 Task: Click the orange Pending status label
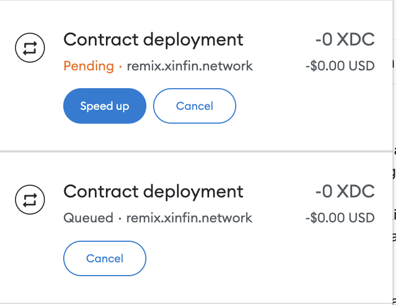[88, 66]
